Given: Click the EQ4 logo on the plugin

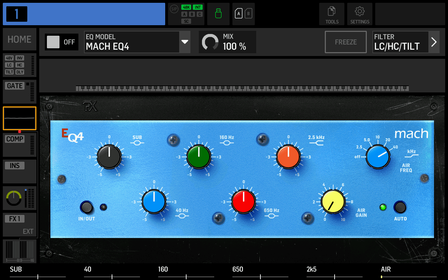Looking at the screenshot, I should pyautogui.click(x=72, y=135).
